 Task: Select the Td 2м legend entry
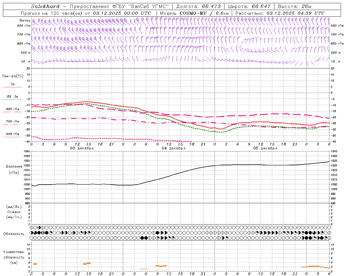pyautogui.click(x=12, y=96)
